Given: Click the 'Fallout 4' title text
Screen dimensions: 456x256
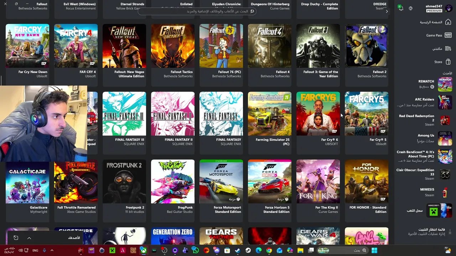Looking at the screenshot, I should coord(283,72).
